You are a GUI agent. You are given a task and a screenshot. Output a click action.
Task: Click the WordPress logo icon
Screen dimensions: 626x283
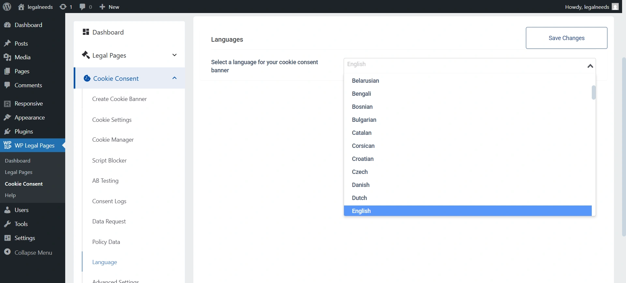pyautogui.click(x=7, y=7)
